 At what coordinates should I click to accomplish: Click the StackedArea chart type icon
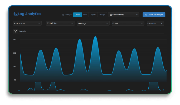(x=111, y=15)
